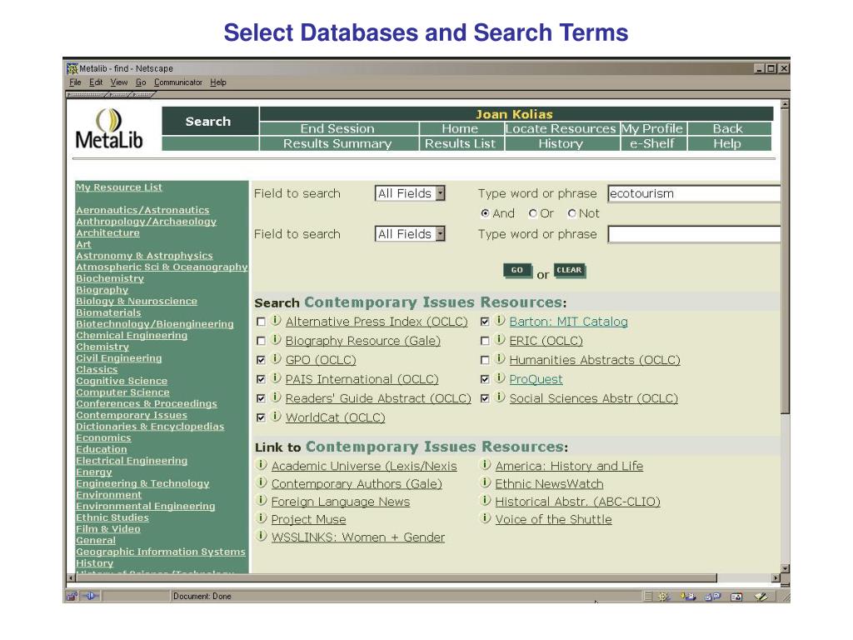Click the Netscape window title icon
This screenshot has height=640, width=853.
click(72, 68)
